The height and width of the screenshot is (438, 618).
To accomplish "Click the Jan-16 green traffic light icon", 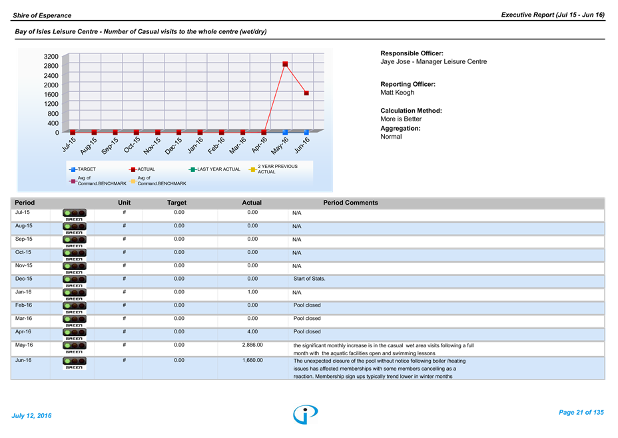I will (x=74, y=295).
